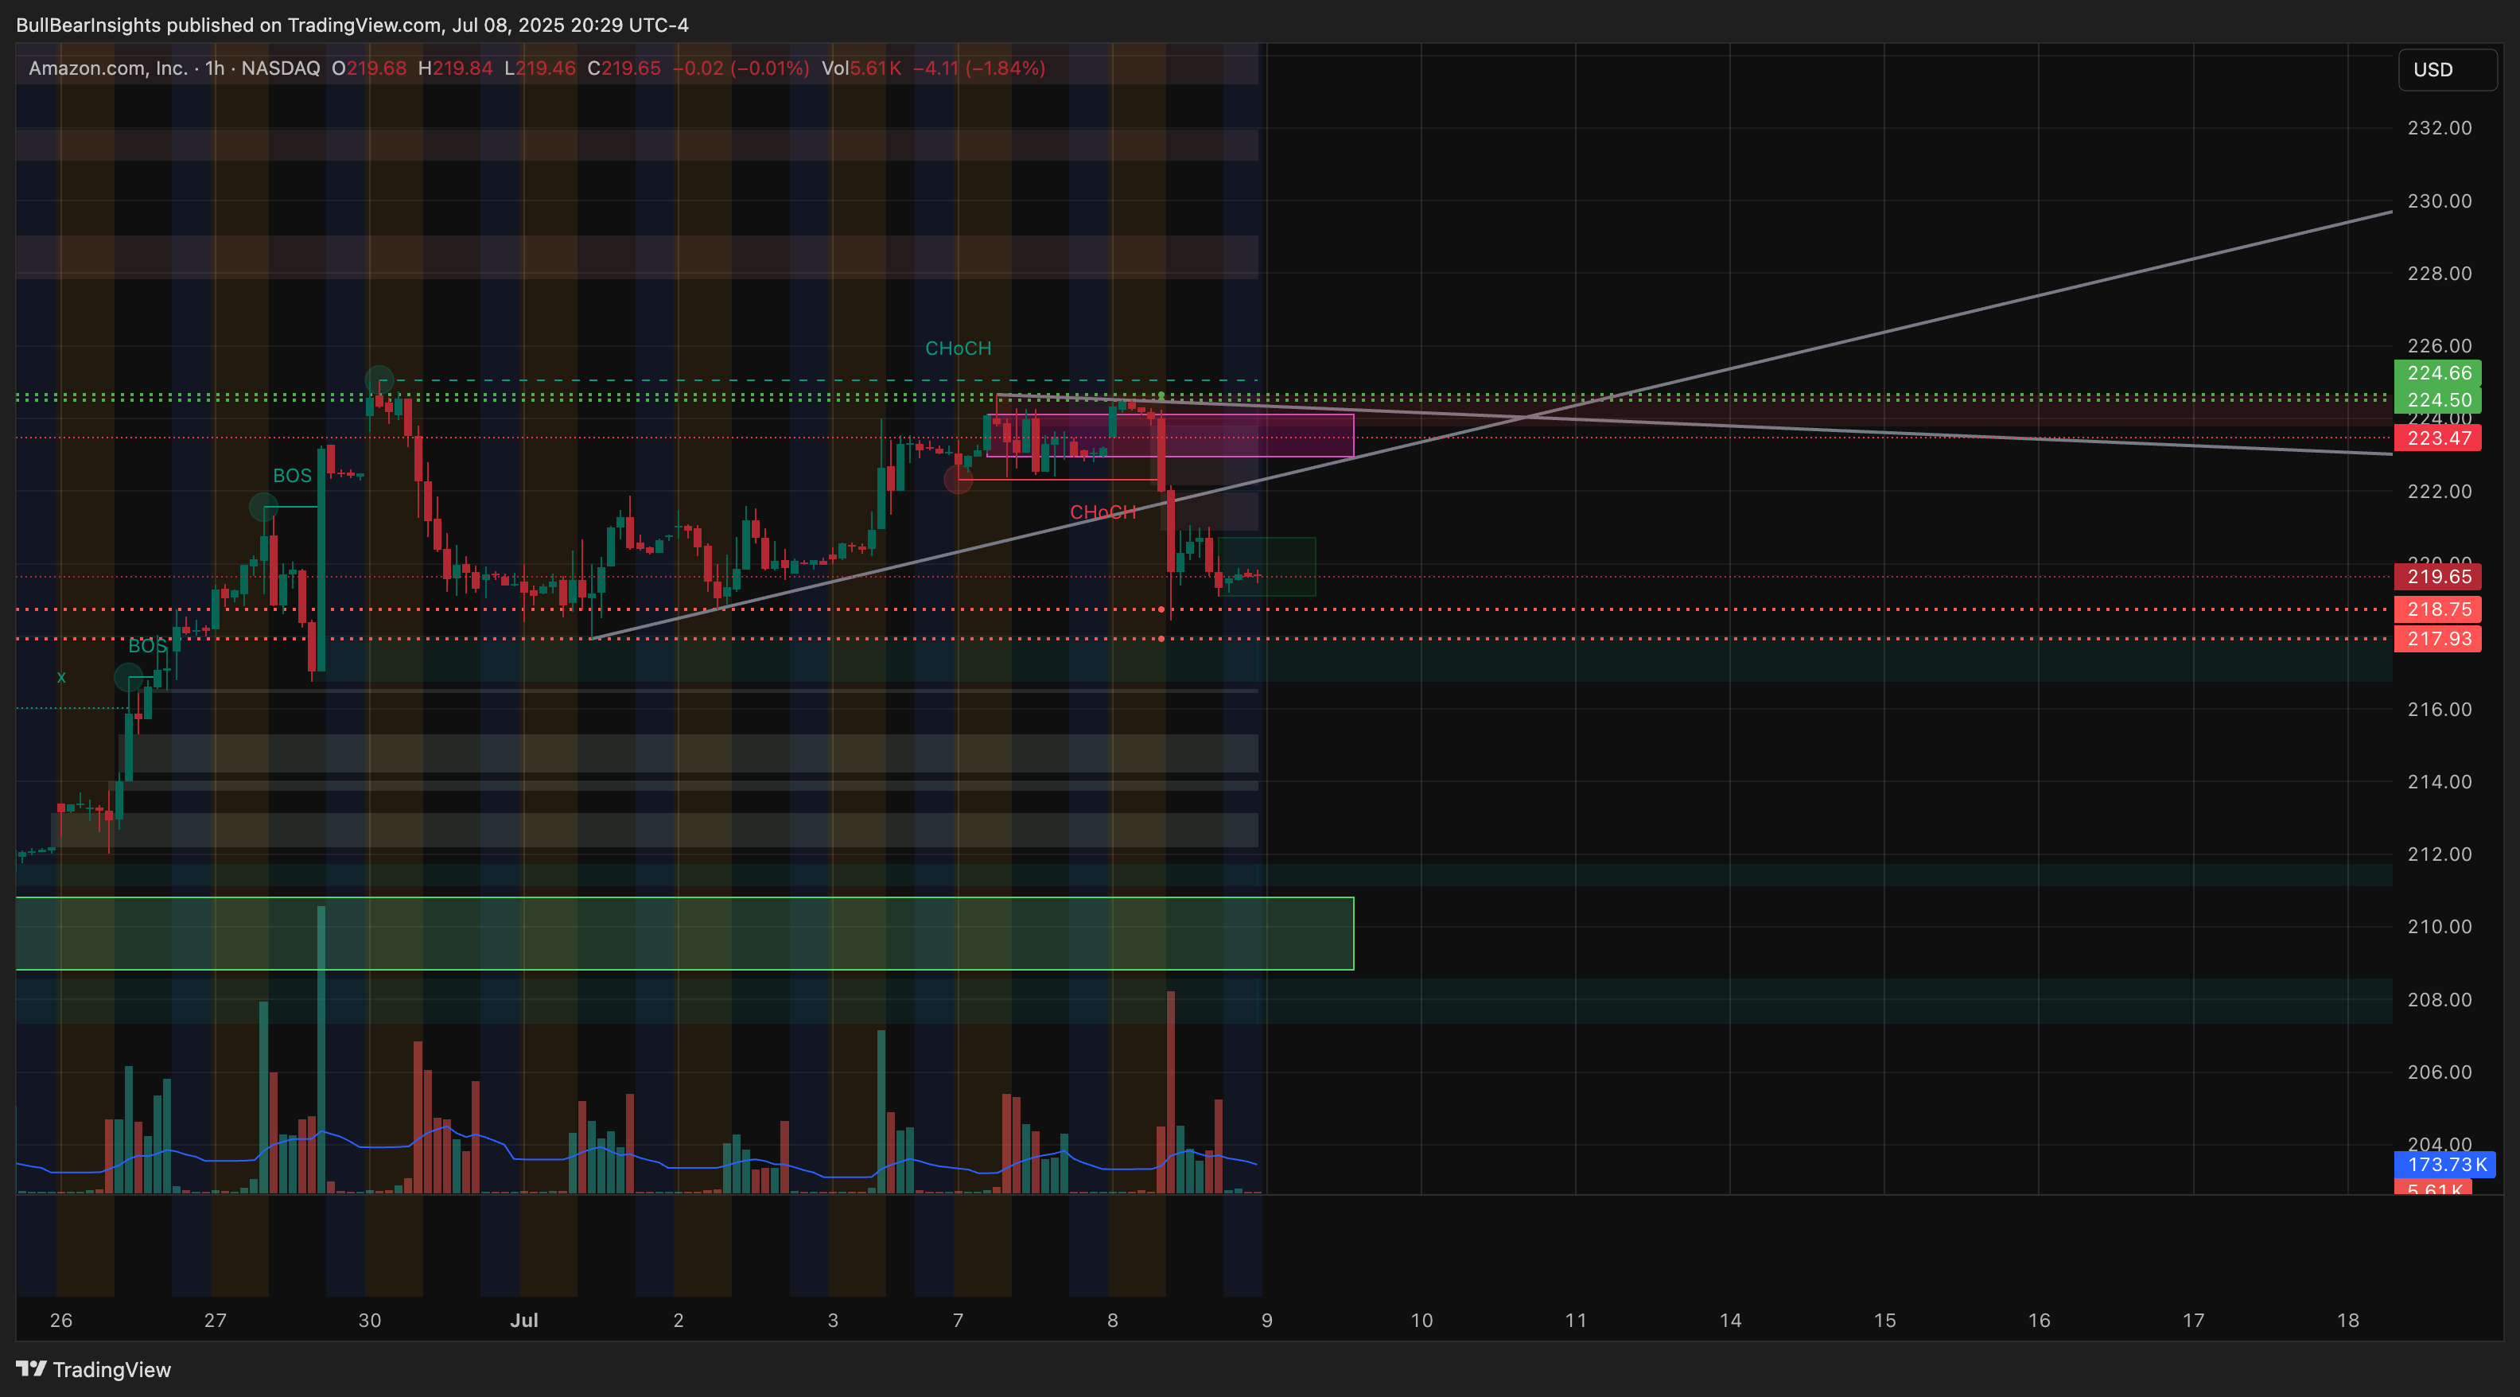
Task: Click the Amazon.com, Inc. symbol title
Action: (107, 68)
